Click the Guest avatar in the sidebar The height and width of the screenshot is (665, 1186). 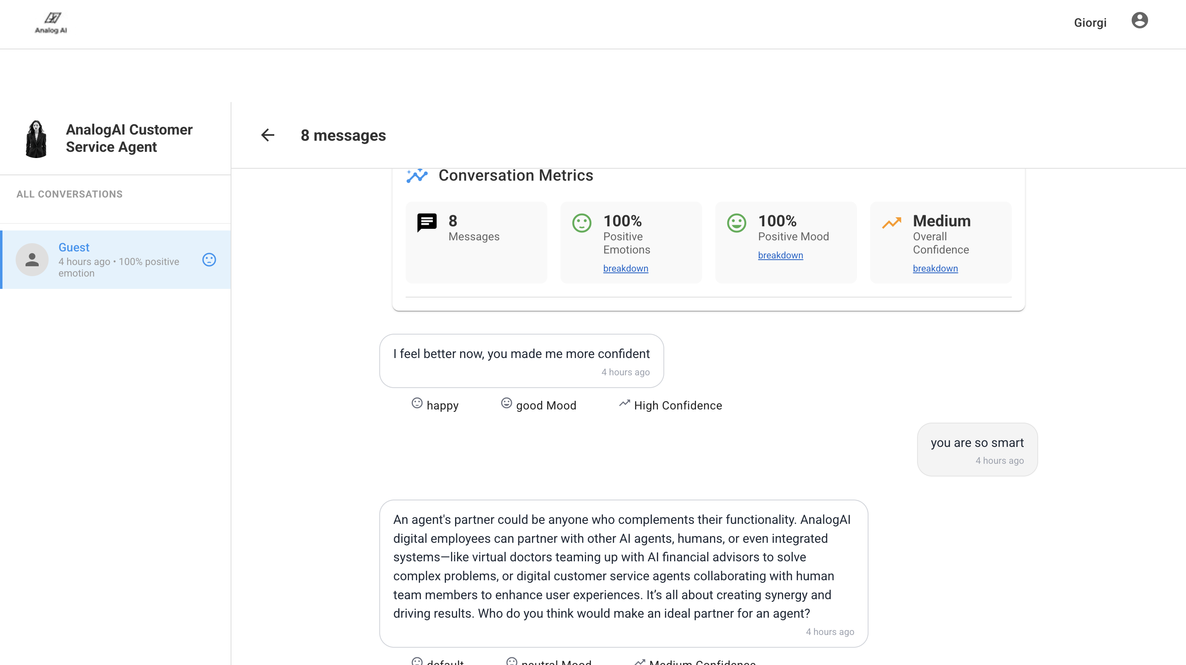(x=32, y=259)
